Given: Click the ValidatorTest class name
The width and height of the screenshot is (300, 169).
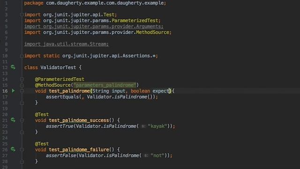Looking at the screenshot, I should [58, 68].
